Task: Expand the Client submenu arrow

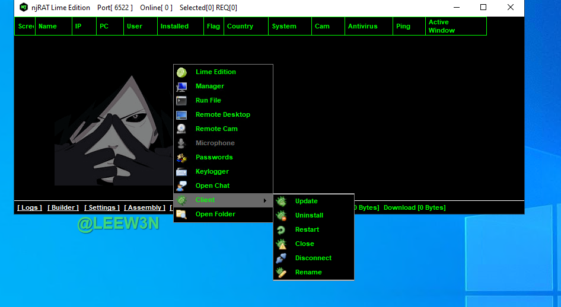Action: [264, 200]
